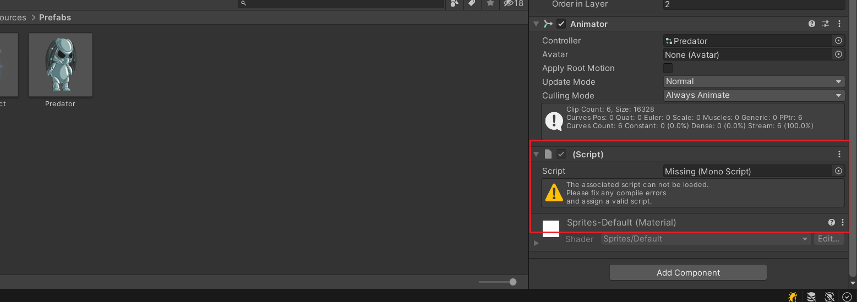
Task: Click the white material preview swatch
Action: [x=551, y=228]
